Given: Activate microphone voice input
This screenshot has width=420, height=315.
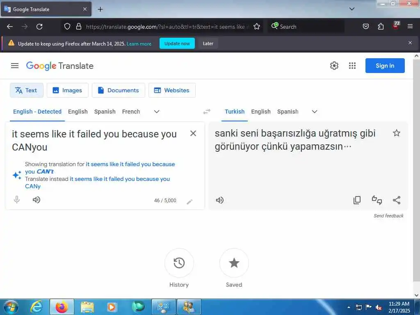Looking at the screenshot, I should (x=16, y=200).
